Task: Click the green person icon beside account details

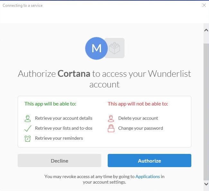Action: pyautogui.click(x=28, y=118)
